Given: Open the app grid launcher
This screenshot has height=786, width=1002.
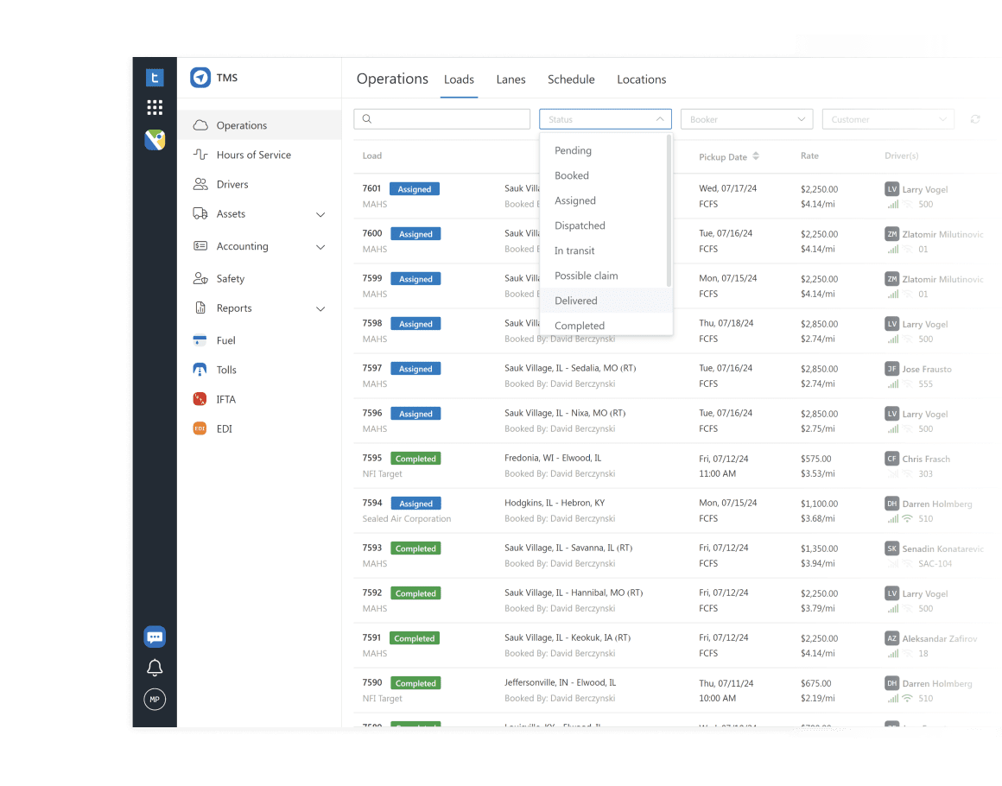Looking at the screenshot, I should 155,107.
